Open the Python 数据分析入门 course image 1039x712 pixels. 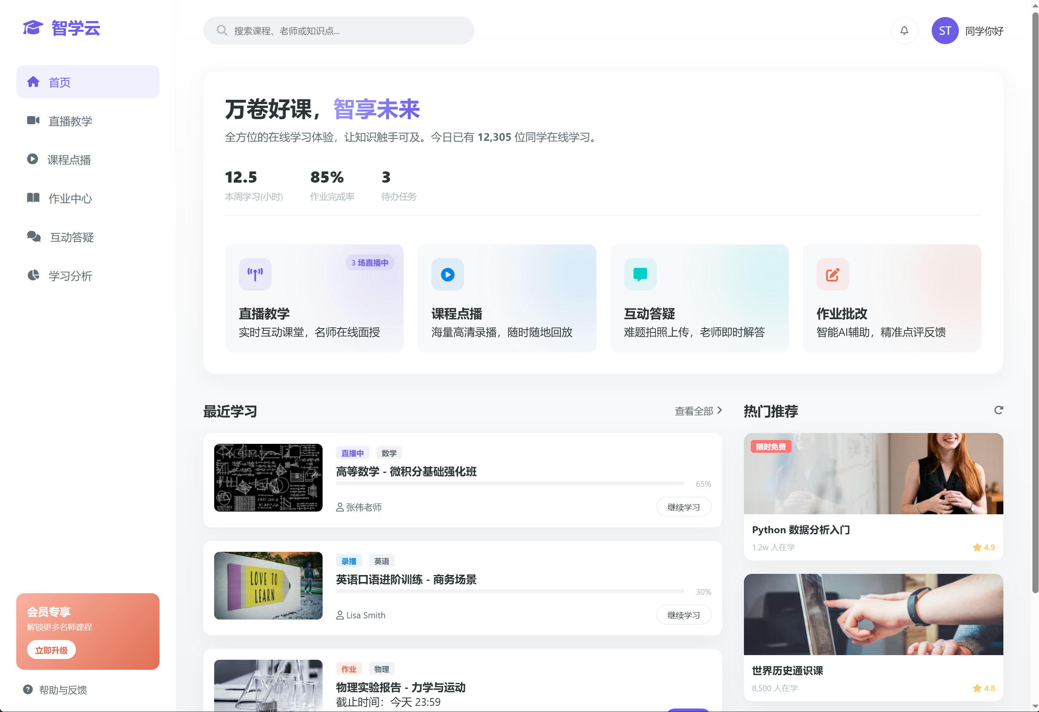tap(873, 474)
